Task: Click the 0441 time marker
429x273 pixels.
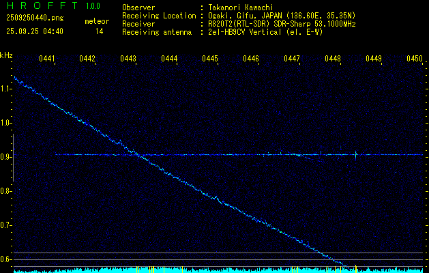Action: [47, 59]
